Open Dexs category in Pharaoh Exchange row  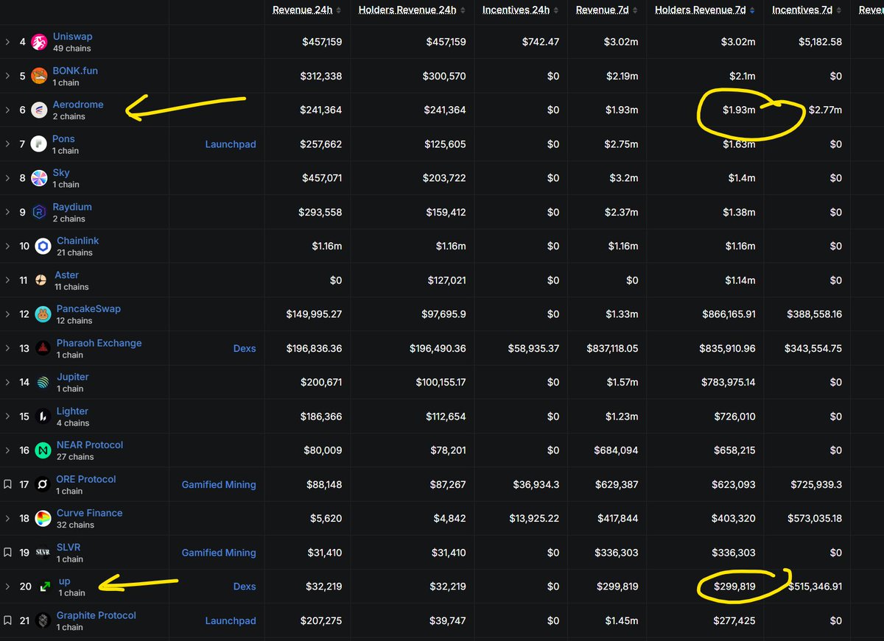tap(245, 348)
